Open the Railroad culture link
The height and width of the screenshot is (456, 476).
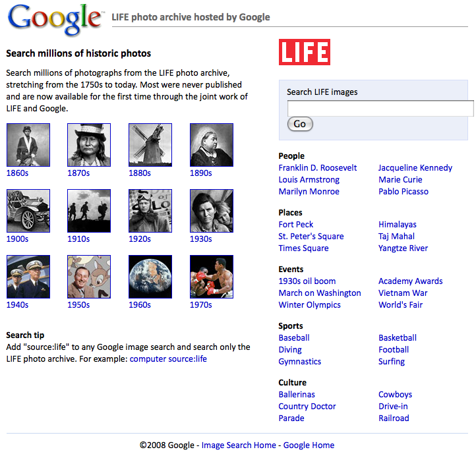394,418
